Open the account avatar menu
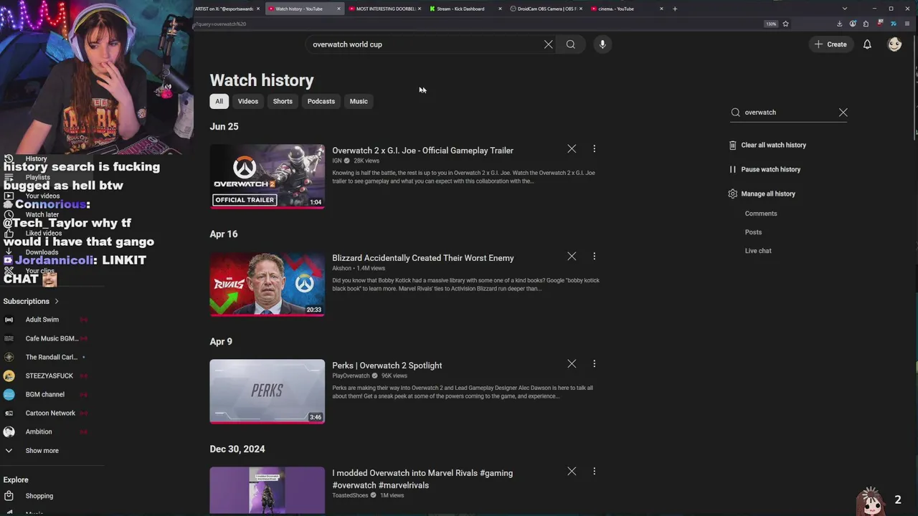918x516 pixels. (894, 44)
